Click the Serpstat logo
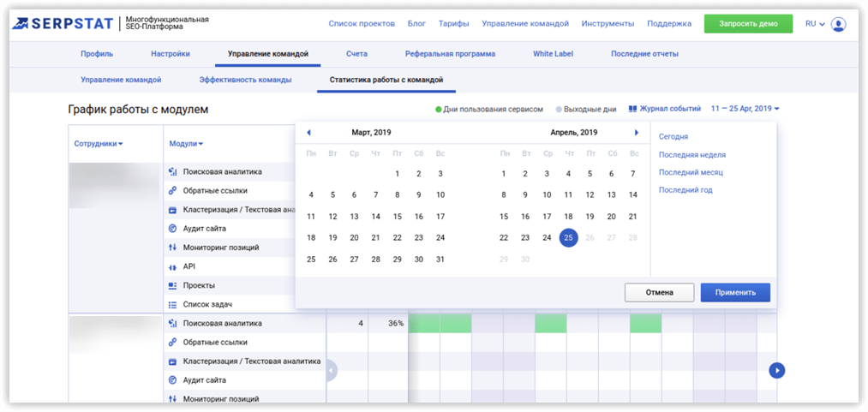This screenshot has width=868, height=412. tap(63, 23)
